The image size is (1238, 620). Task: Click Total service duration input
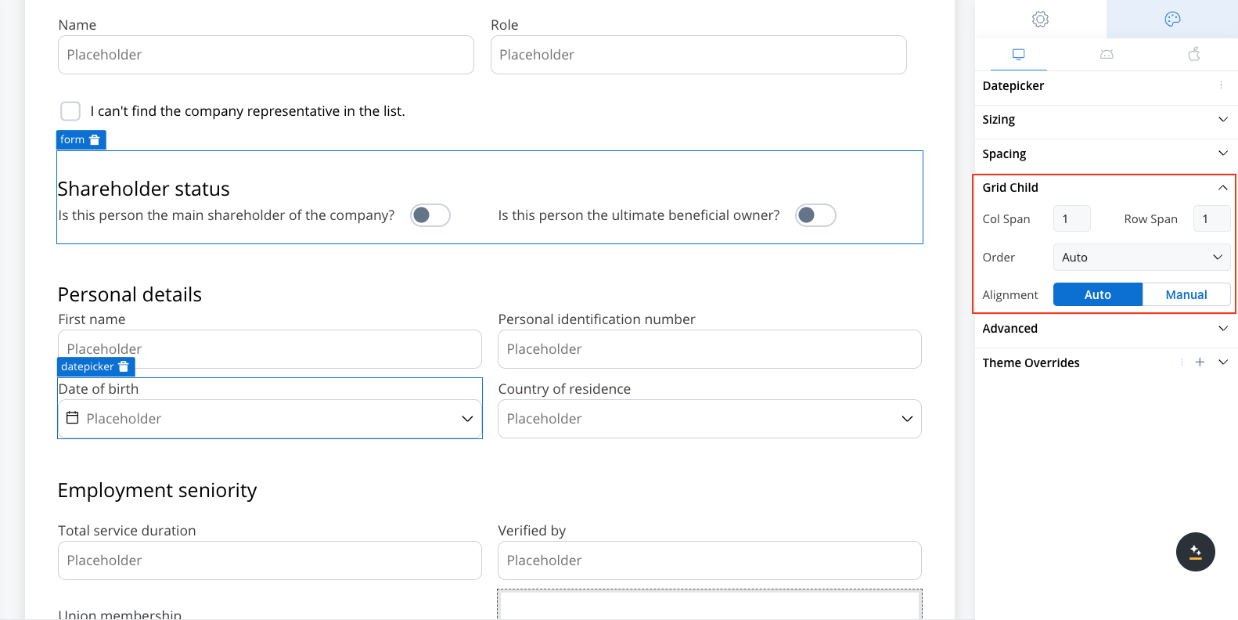pos(270,561)
